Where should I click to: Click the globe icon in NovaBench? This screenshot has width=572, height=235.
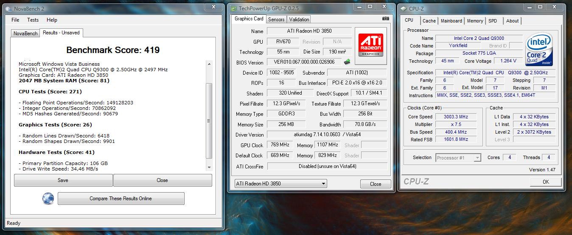(48, 199)
